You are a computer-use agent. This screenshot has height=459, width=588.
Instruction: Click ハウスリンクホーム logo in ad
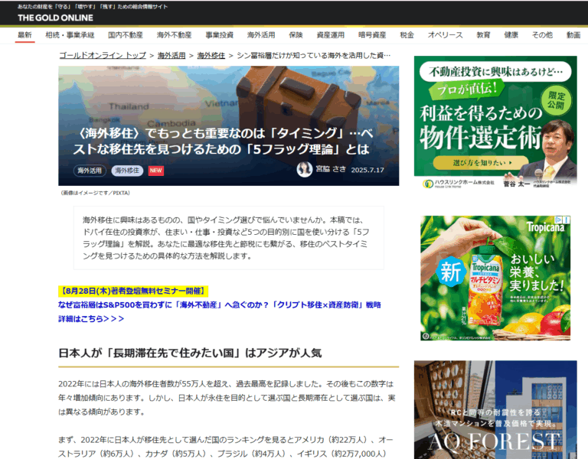coord(459,184)
